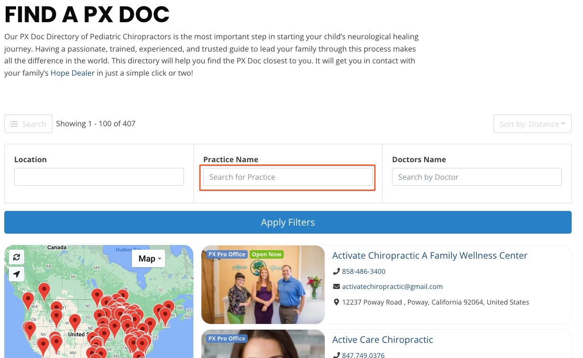583x358 pixels.
Task: Open Activate Chiropractic A Family Wellness Center
Action: 430,255
